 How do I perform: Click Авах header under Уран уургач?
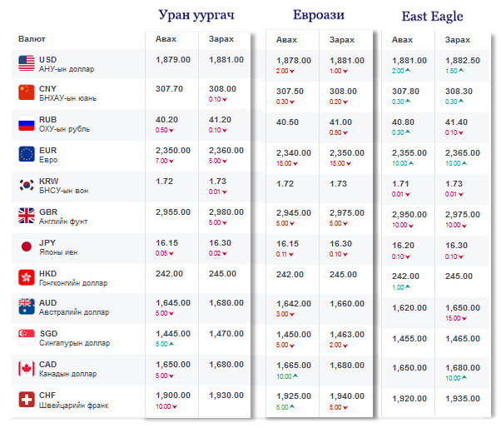(166, 39)
